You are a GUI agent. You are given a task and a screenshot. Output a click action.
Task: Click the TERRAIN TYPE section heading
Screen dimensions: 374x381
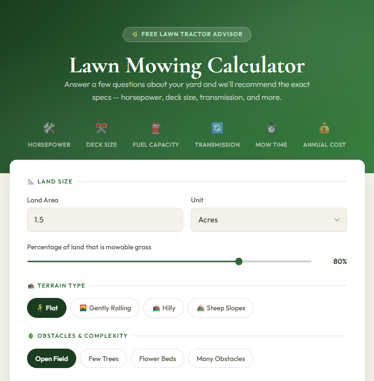click(x=61, y=286)
